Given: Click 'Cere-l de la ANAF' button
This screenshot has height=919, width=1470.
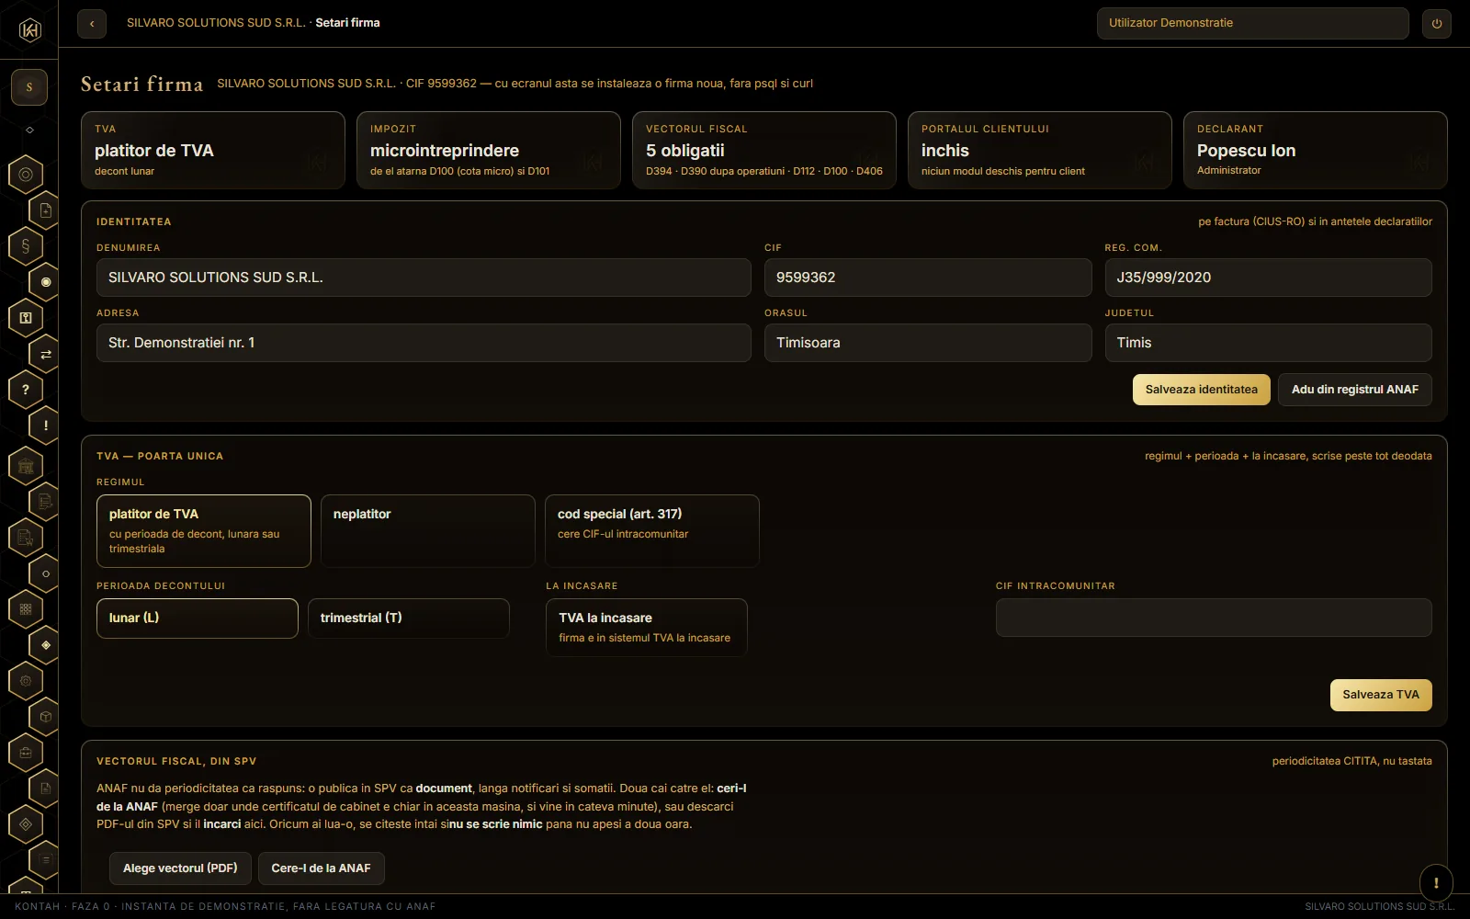Looking at the screenshot, I should pos(322,868).
